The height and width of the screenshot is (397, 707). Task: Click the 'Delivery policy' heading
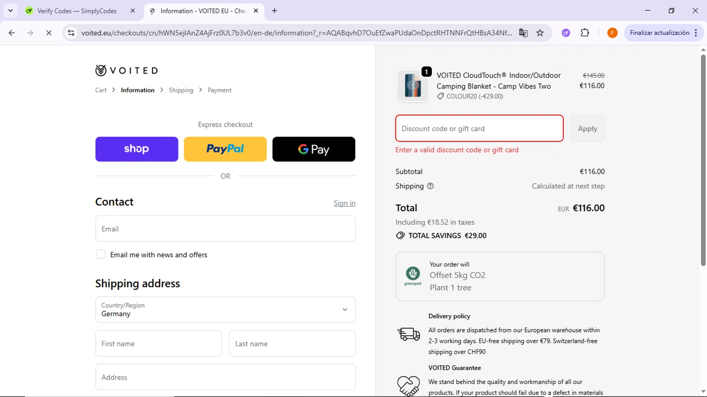(x=449, y=316)
